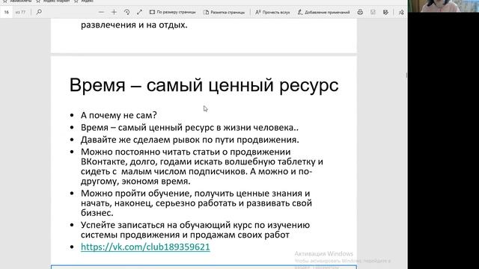The image size is (479, 269).
Task: Open 'Разметка страницы' page layout
Action: tap(224, 12)
